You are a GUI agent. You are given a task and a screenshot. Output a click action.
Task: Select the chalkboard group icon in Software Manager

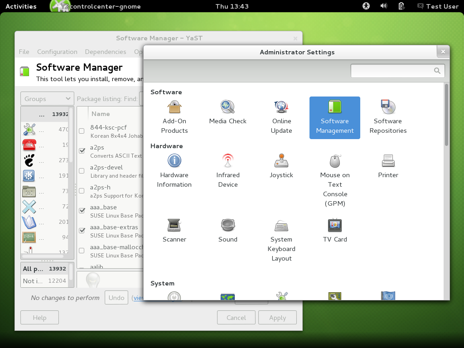pyautogui.click(x=29, y=237)
